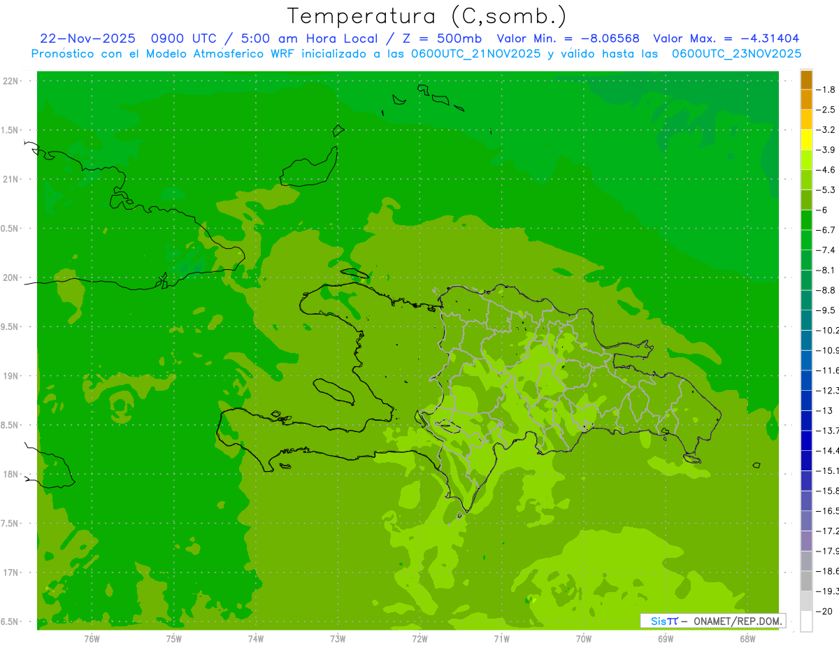Click the "21N" latitude label

(11, 180)
